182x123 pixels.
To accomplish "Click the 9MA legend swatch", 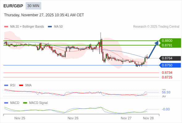I will [21, 85].
